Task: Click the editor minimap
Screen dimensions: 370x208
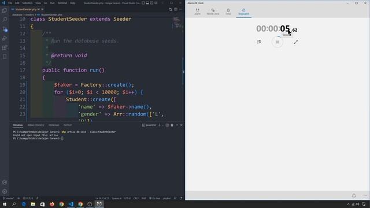Action: 177,23
